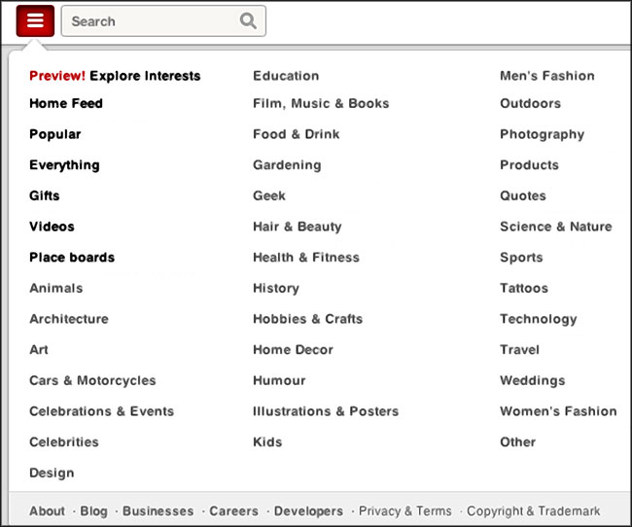
Task: Browse Cars & Motorcycles
Action: [x=92, y=380]
